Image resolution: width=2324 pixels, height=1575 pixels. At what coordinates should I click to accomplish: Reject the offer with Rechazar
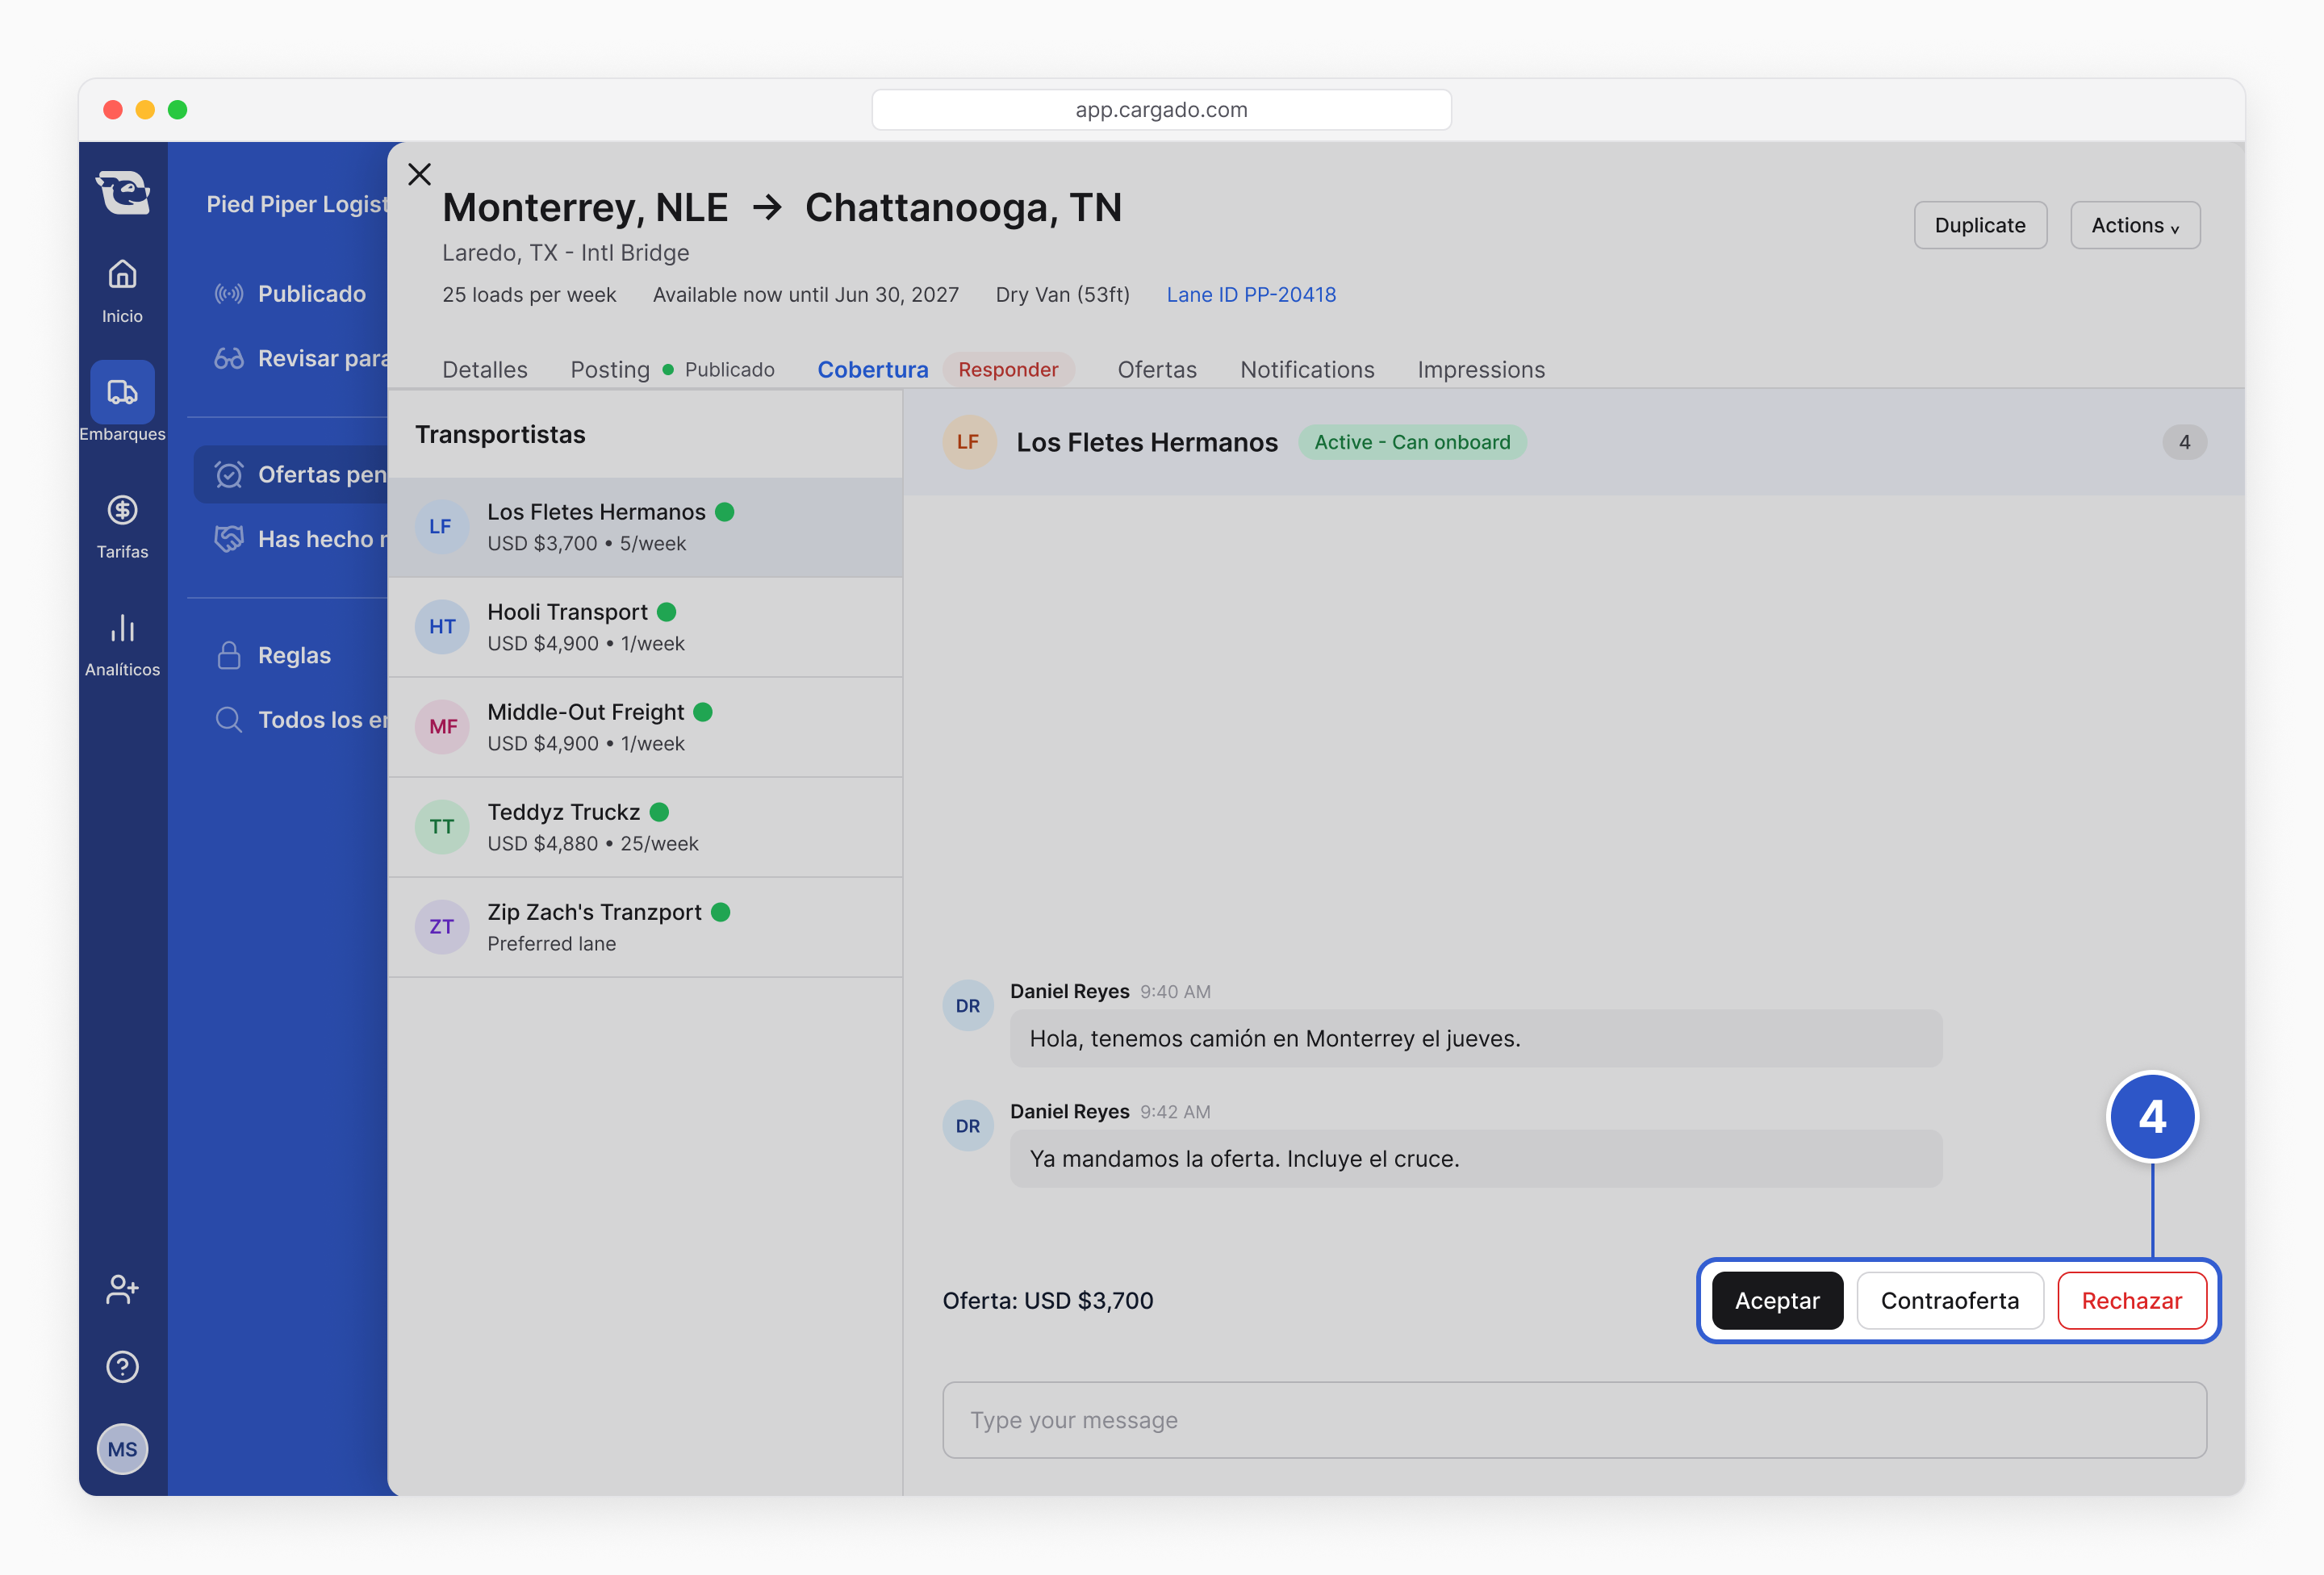(2132, 1300)
